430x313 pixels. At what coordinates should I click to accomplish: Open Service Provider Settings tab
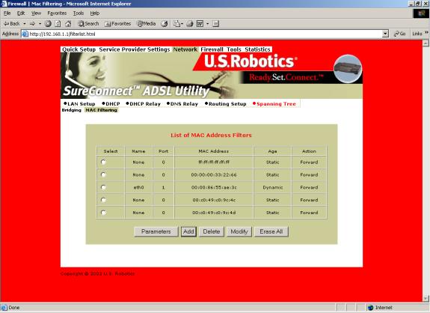pyautogui.click(x=135, y=49)
